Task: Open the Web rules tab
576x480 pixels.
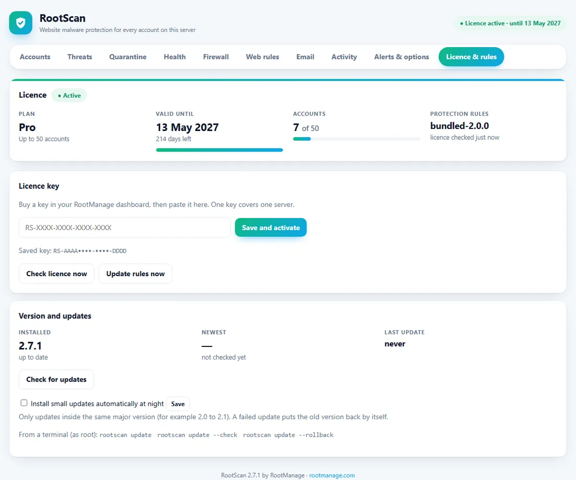Action: click(263, 57)
